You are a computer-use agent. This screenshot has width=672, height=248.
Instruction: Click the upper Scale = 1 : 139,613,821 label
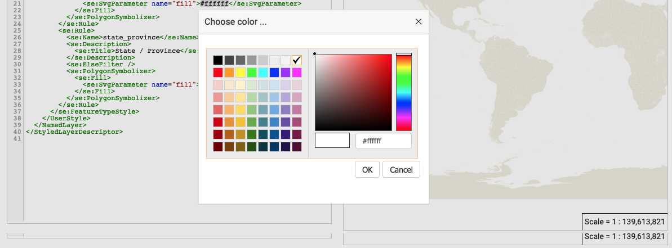pyautogui.click(x=625, y=222)
